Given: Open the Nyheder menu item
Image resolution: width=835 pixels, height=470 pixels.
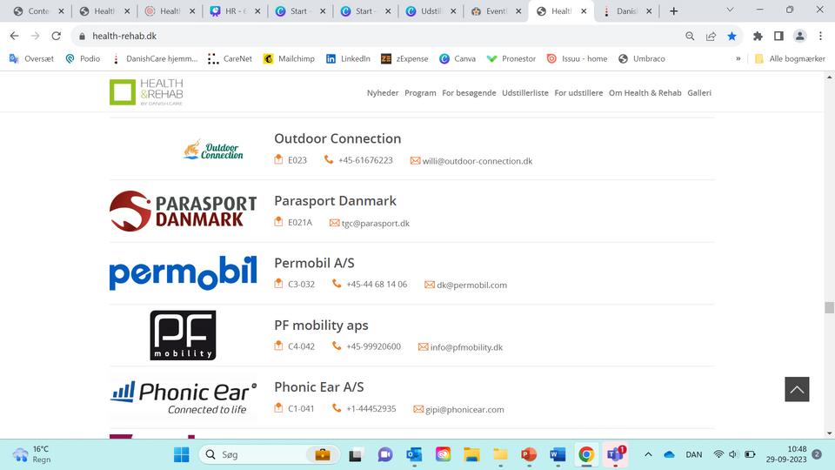Looking at the screenshot, I should pos(383,93).
